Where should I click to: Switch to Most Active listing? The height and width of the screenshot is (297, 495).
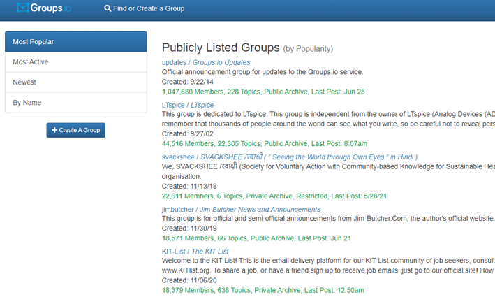[x=76, y=62]
